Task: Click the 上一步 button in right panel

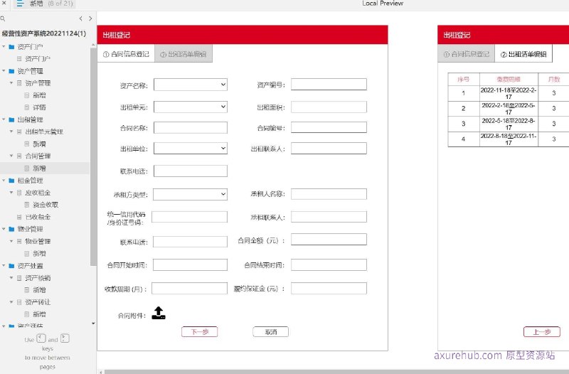Action: click(x=542, y=332)
